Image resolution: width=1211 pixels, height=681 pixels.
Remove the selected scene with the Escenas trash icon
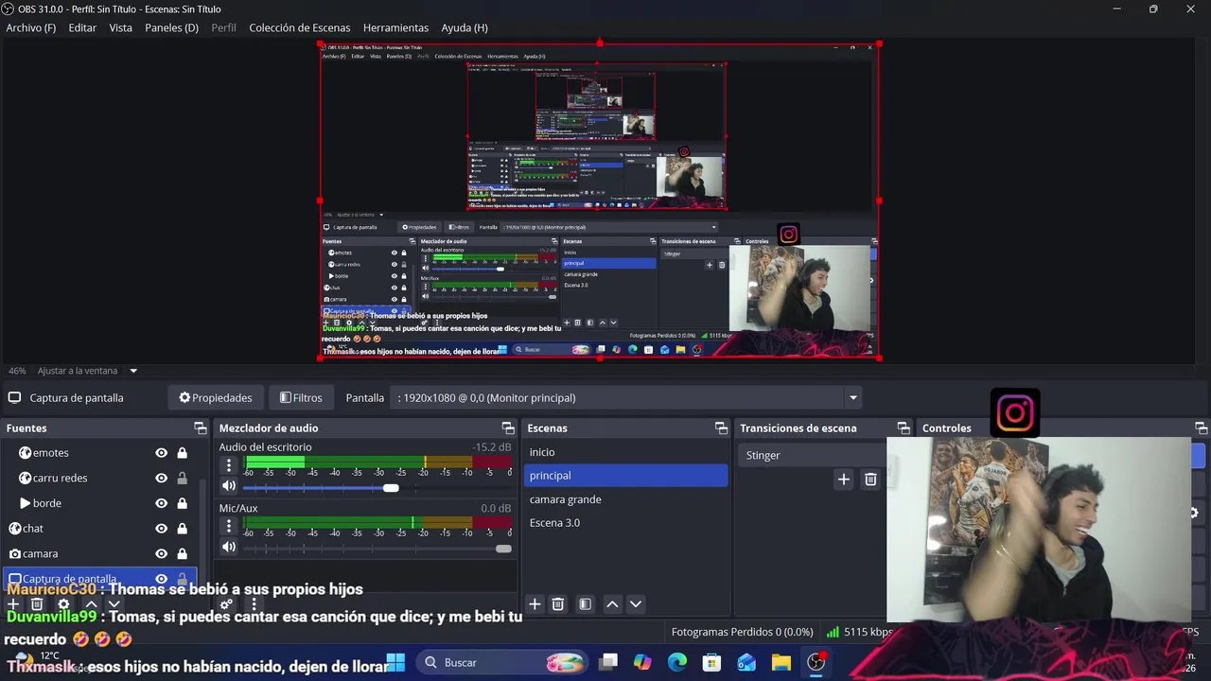click(x=558, y=604)
